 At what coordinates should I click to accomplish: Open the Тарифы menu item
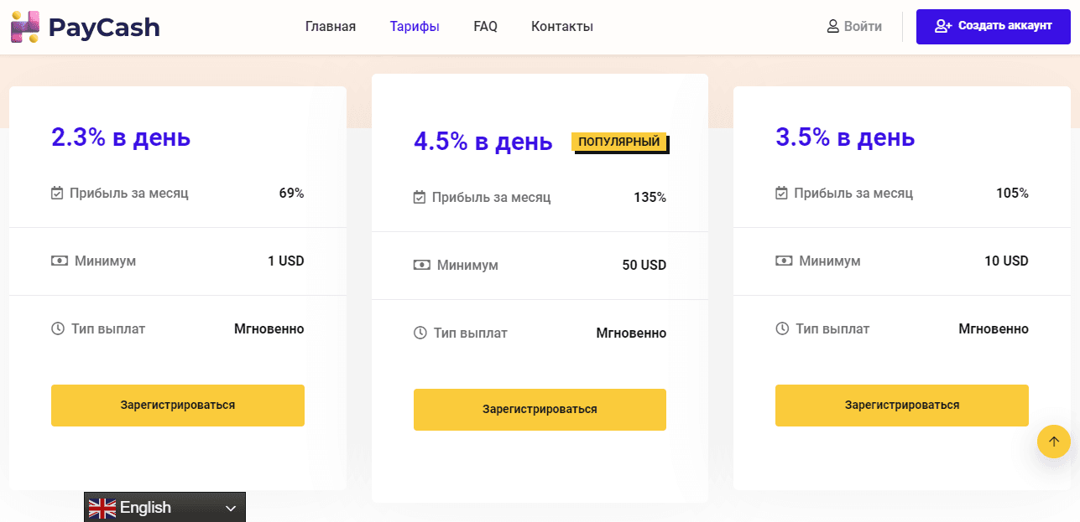click(414, 27)
